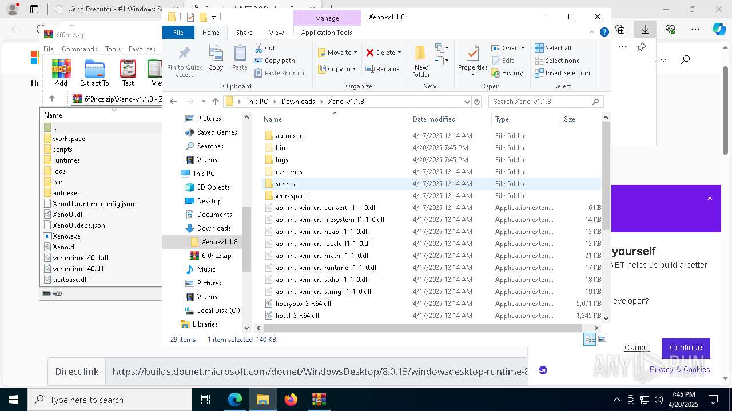The width and height of the screenshot is (732, 411).
Task: Open the File tab in Explorer
Action: click(178, 33)
